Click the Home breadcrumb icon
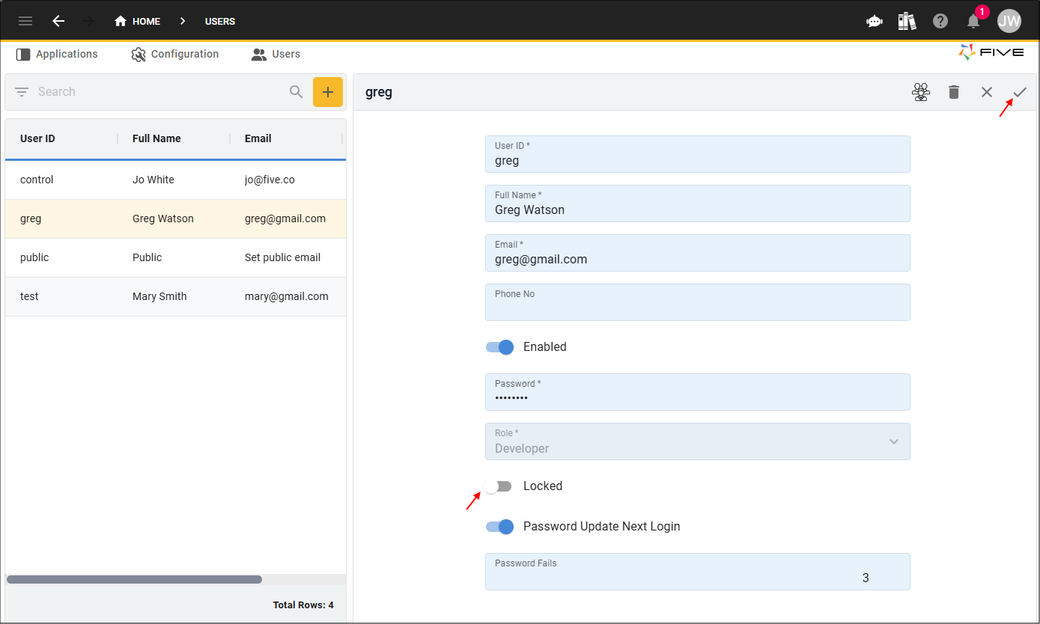This screenshot has height=624, width=1040. tap(121, 21)
